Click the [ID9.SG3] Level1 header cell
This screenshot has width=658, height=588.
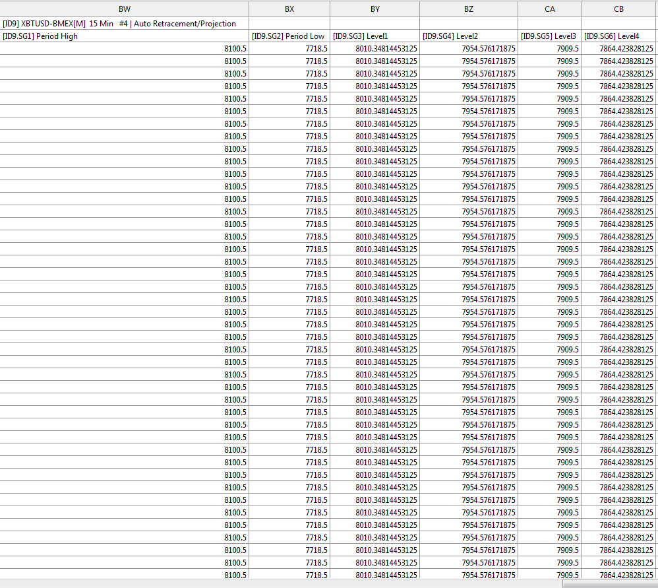click(374, 36)
